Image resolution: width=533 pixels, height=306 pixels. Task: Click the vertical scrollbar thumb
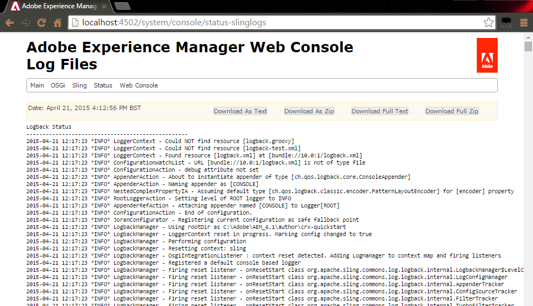528,46
